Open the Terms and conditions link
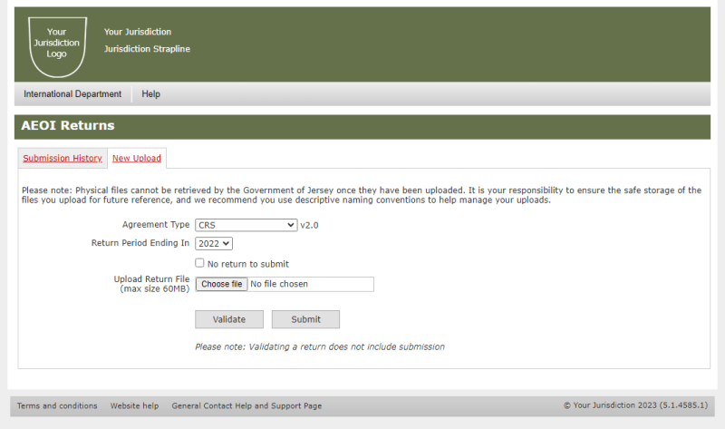The width and height of the screenshot is (725, 429). [x=57, y=405]
